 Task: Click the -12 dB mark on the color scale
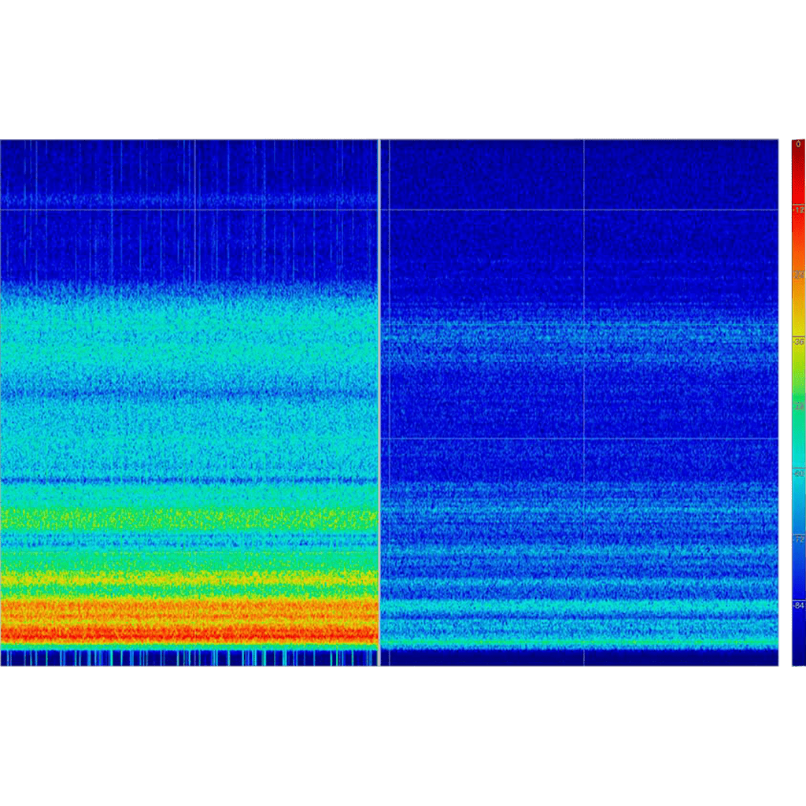point(798,210)
